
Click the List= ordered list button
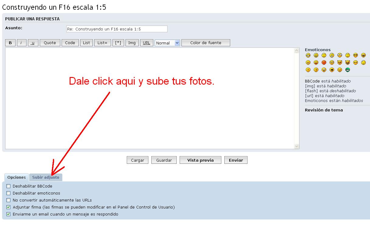pyautogui.click(x=102, y=43)
